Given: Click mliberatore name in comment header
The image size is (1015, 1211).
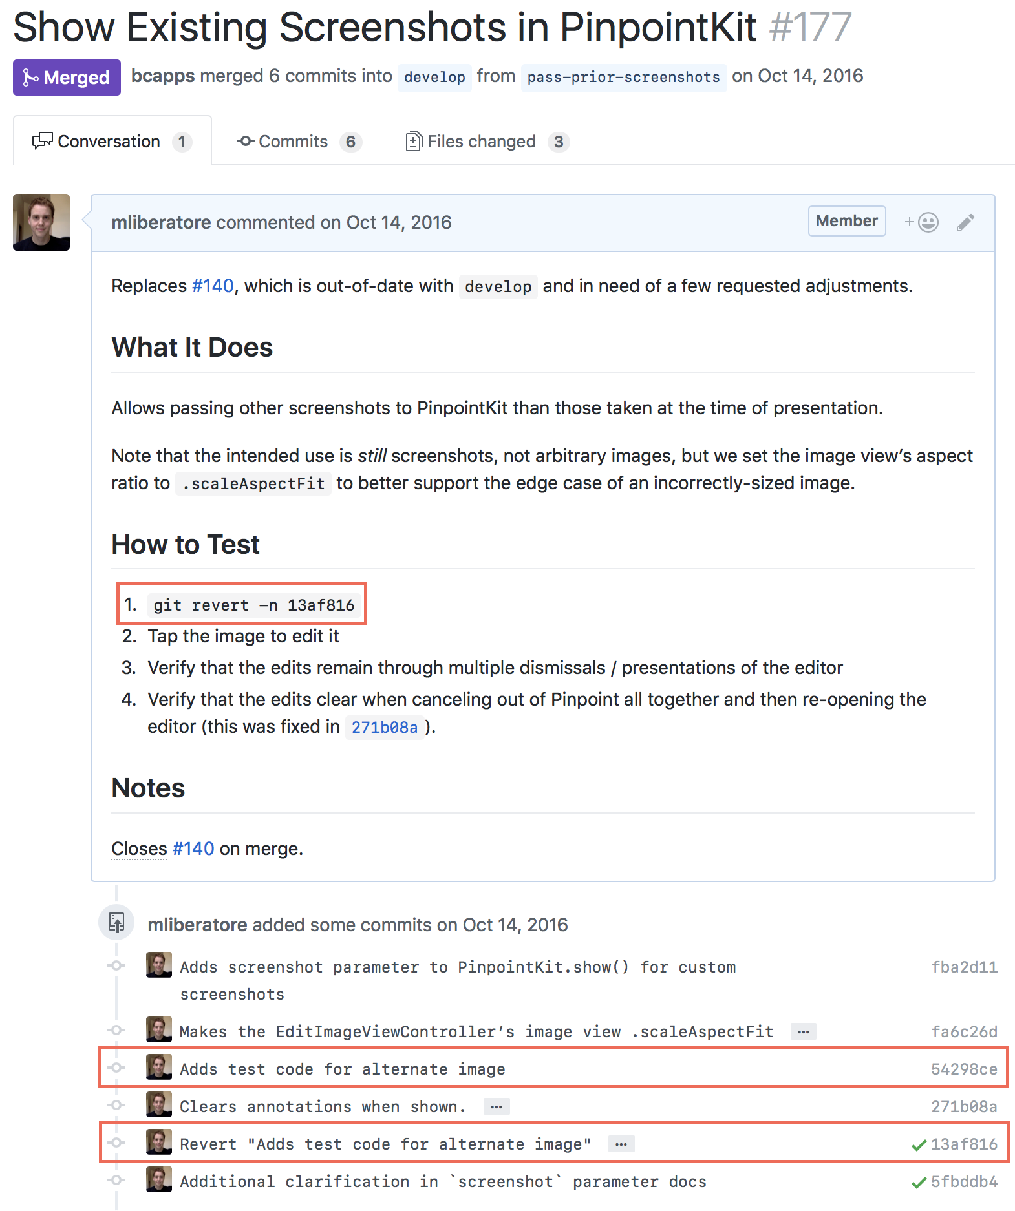Looking at the screenshot, I should point(161,222).
